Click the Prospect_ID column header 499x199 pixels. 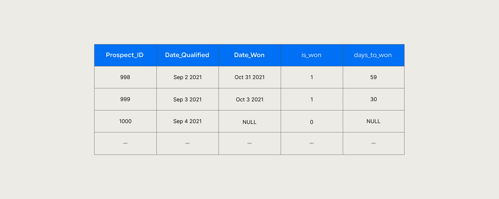click(x=125, y=55)
